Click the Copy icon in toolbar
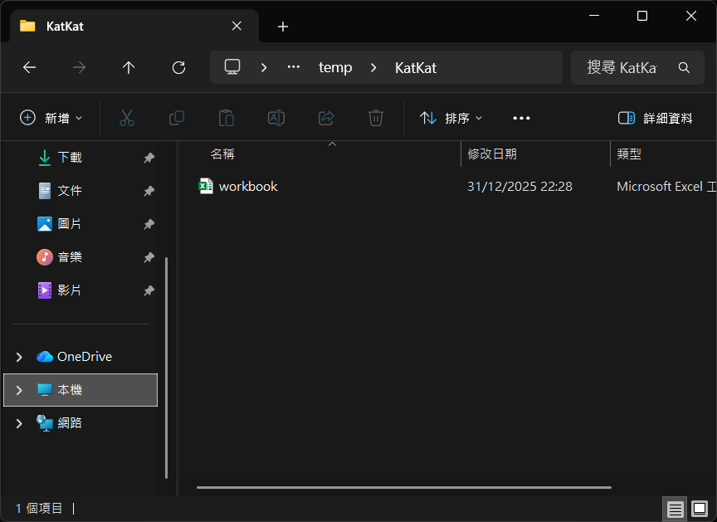The width and height of the screenshot is (717, 522). (x=177, y=118)
